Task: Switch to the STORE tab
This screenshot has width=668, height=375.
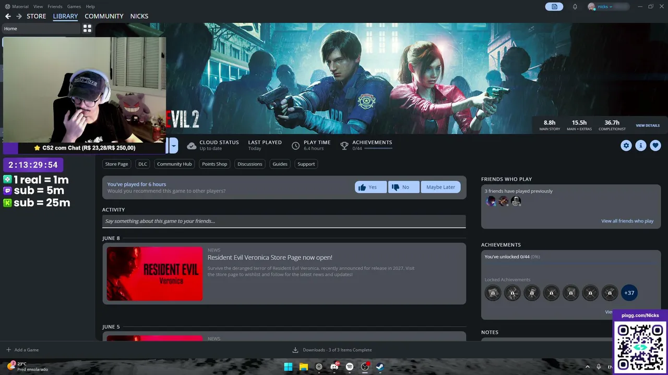Action: point(37,16)
